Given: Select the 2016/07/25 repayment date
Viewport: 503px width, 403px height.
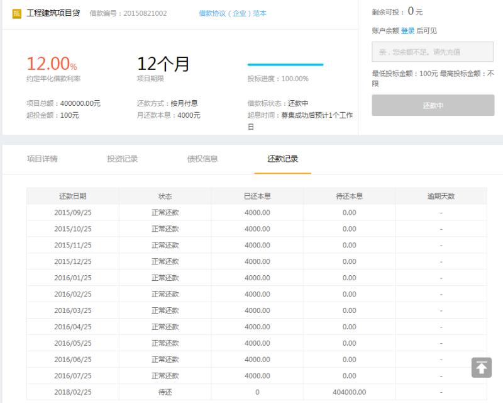Looking at the screenshot, I should (x=73, y=376).
